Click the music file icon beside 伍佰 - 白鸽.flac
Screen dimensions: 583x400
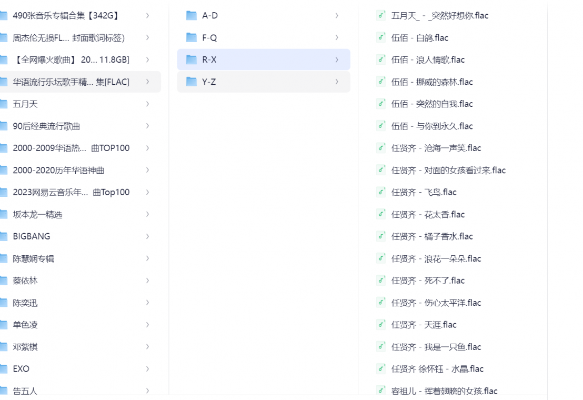381,38
